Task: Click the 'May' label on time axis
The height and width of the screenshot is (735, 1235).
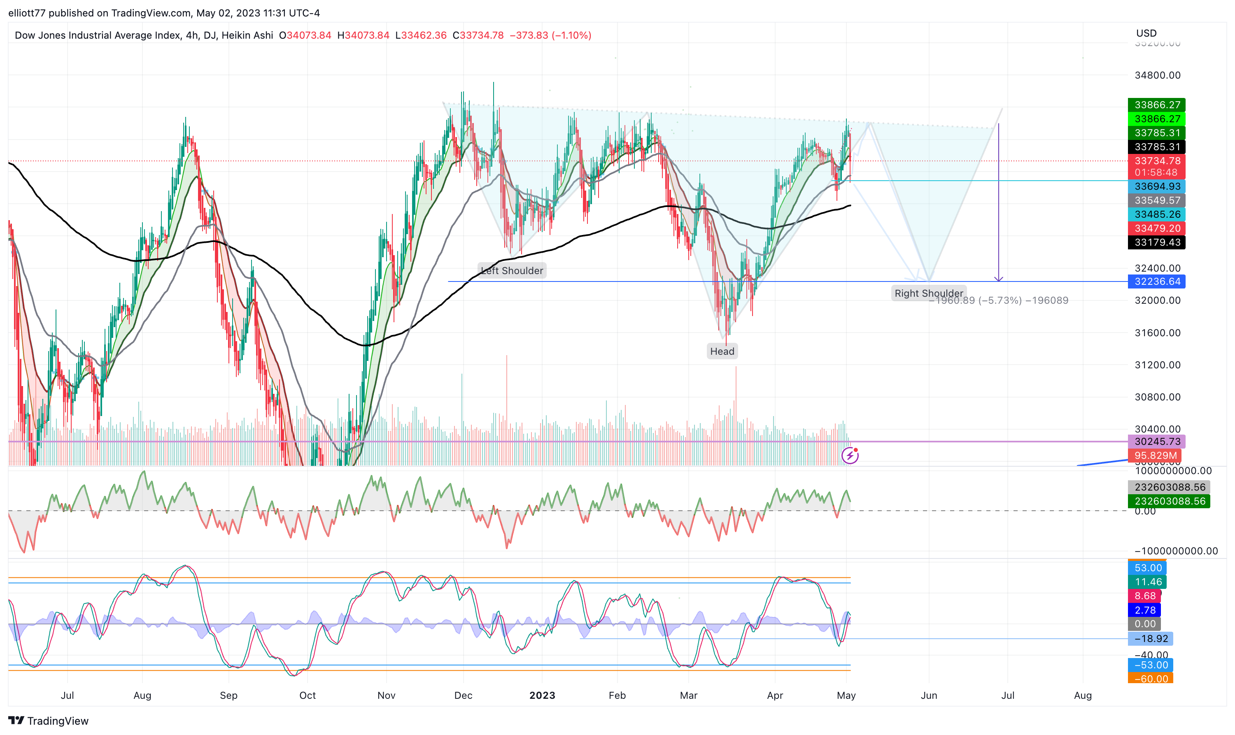Action: pyautogui.click(x=846, y=695)
